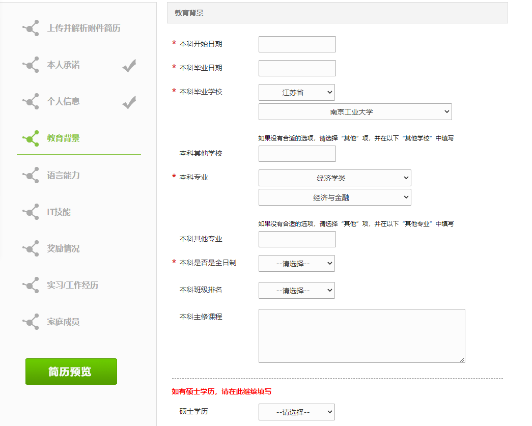Expand the 南京工业大学 school dropdown
Screen dimensions: 532x426
coord(355,112)
